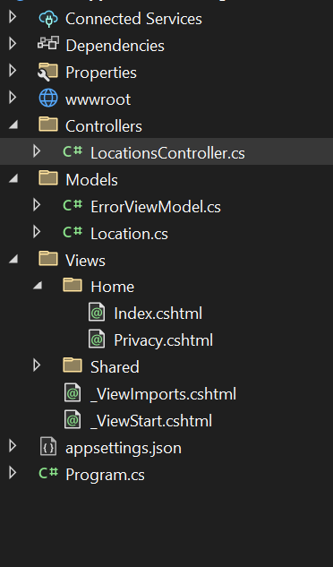The height and width of the screenshot is (567, 333).
Task: Expand the ErrorViewModel.cs node
Action: pyautogui.click(x=37, y=205)
